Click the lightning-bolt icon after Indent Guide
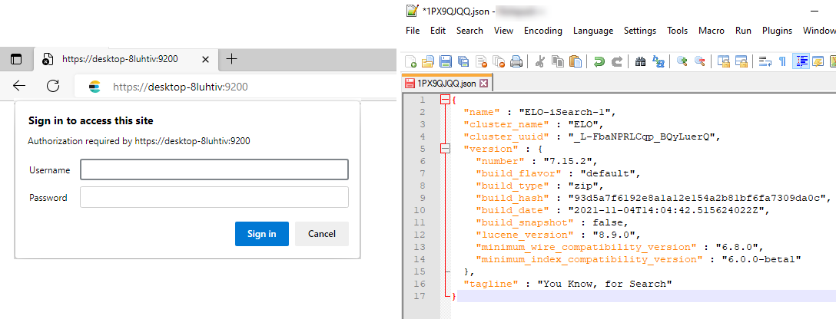836x319 pixels. 818,61
